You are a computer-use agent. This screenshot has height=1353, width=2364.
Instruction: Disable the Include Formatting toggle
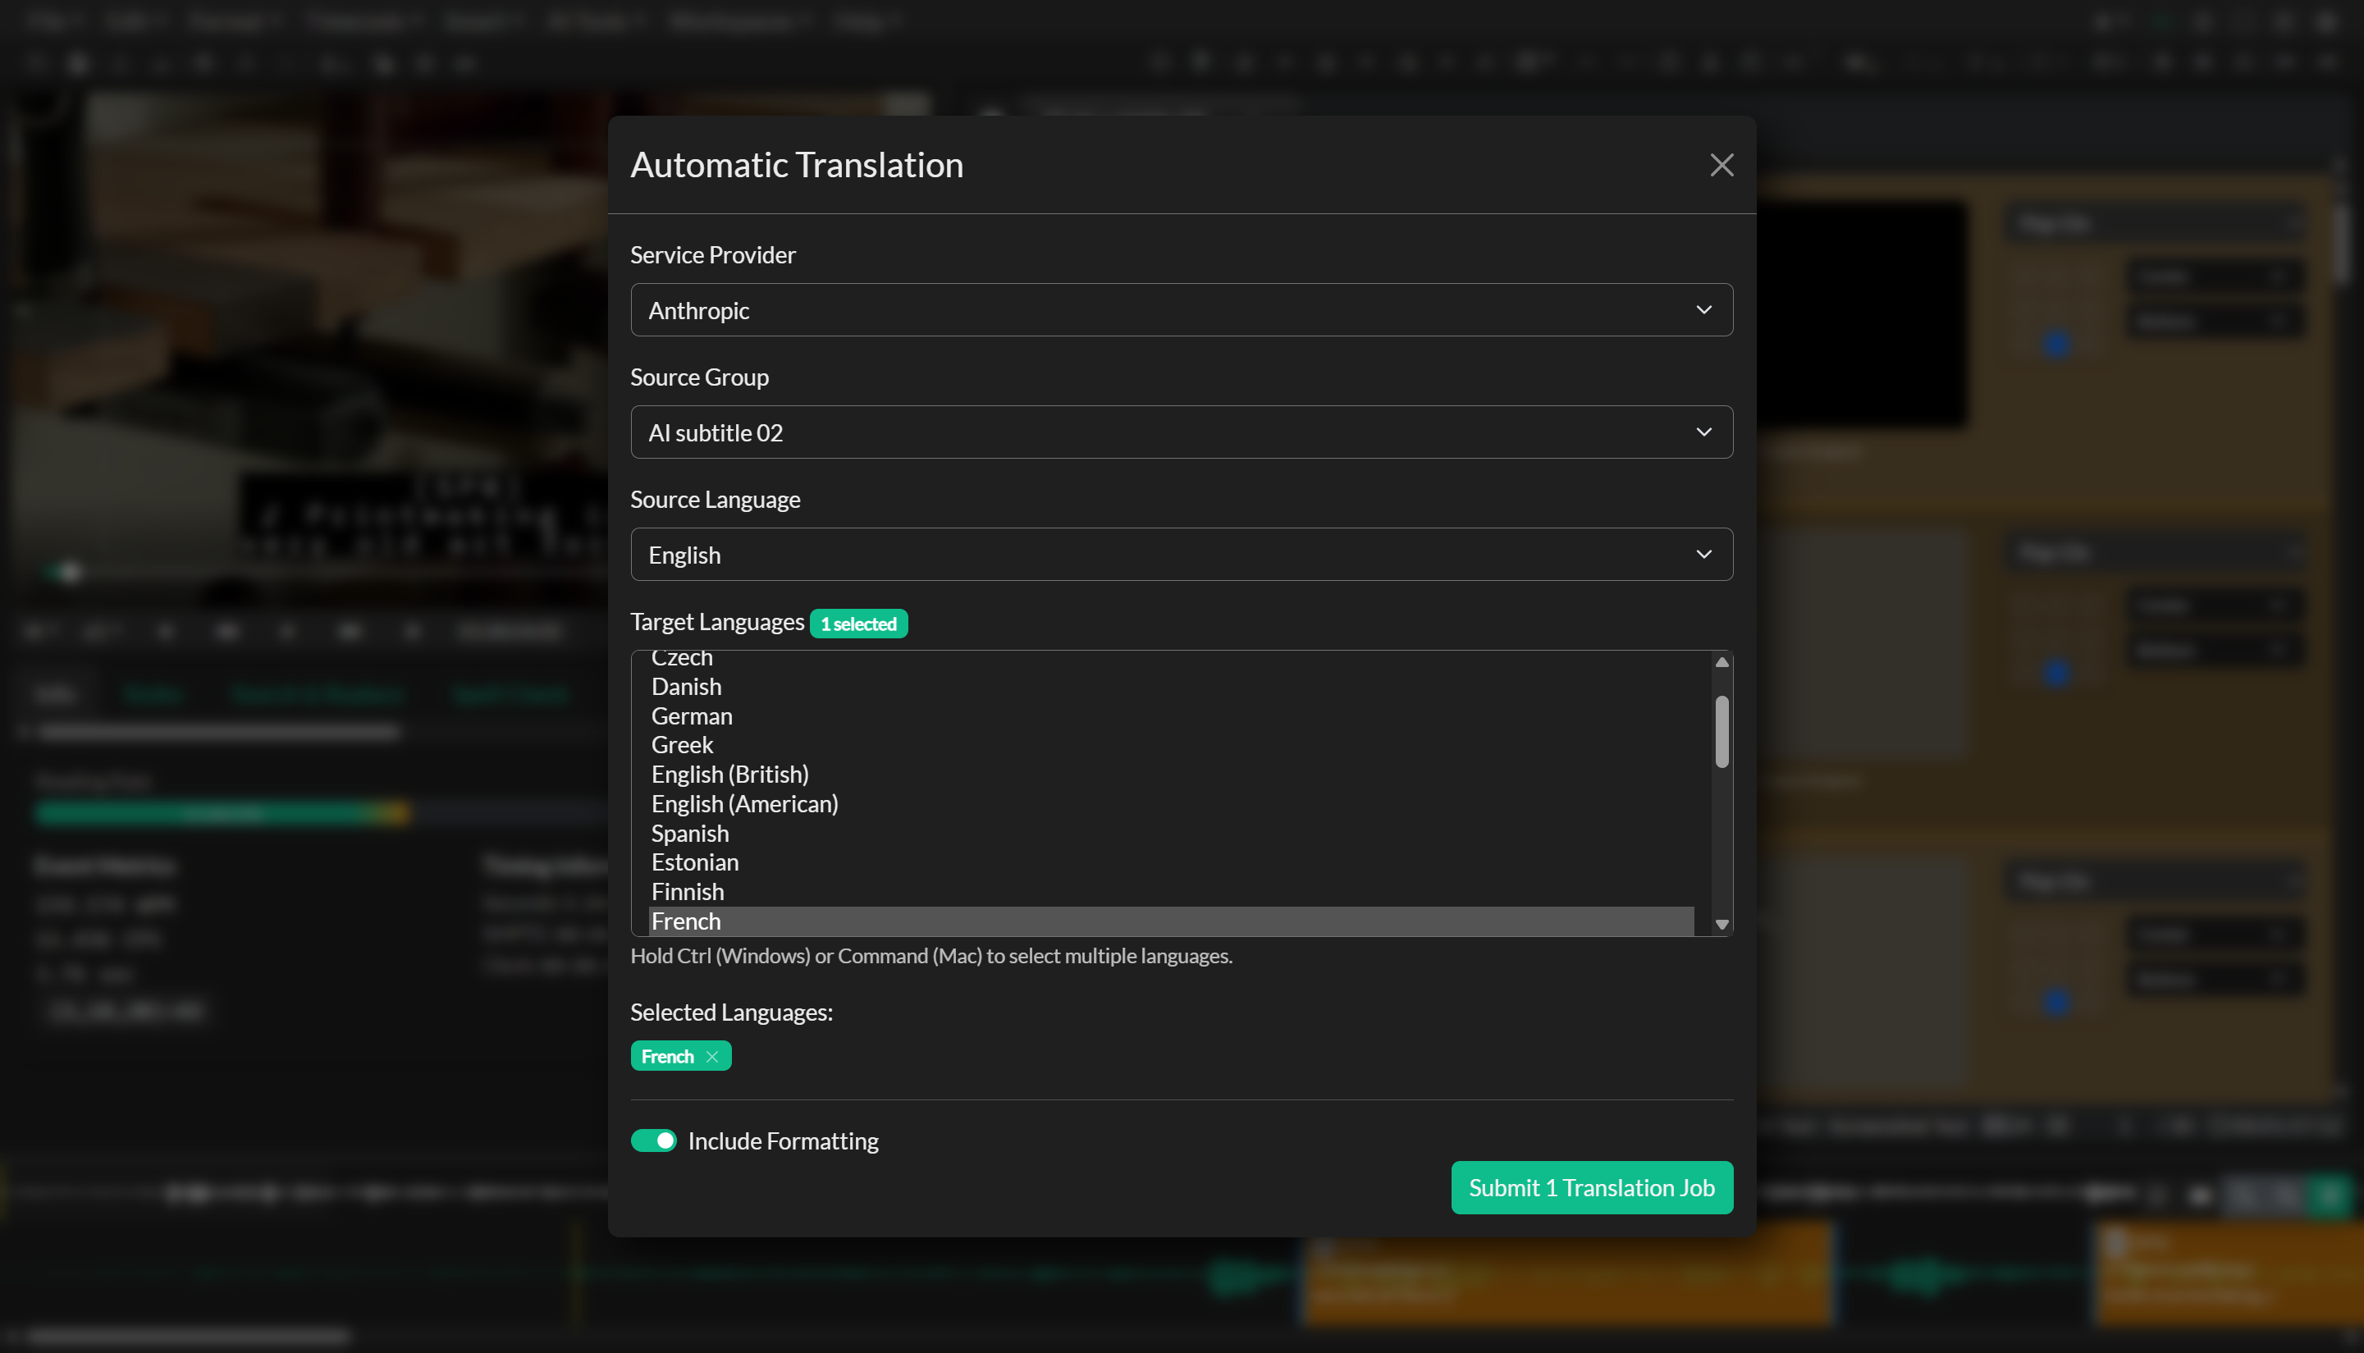click(654, 1140)
